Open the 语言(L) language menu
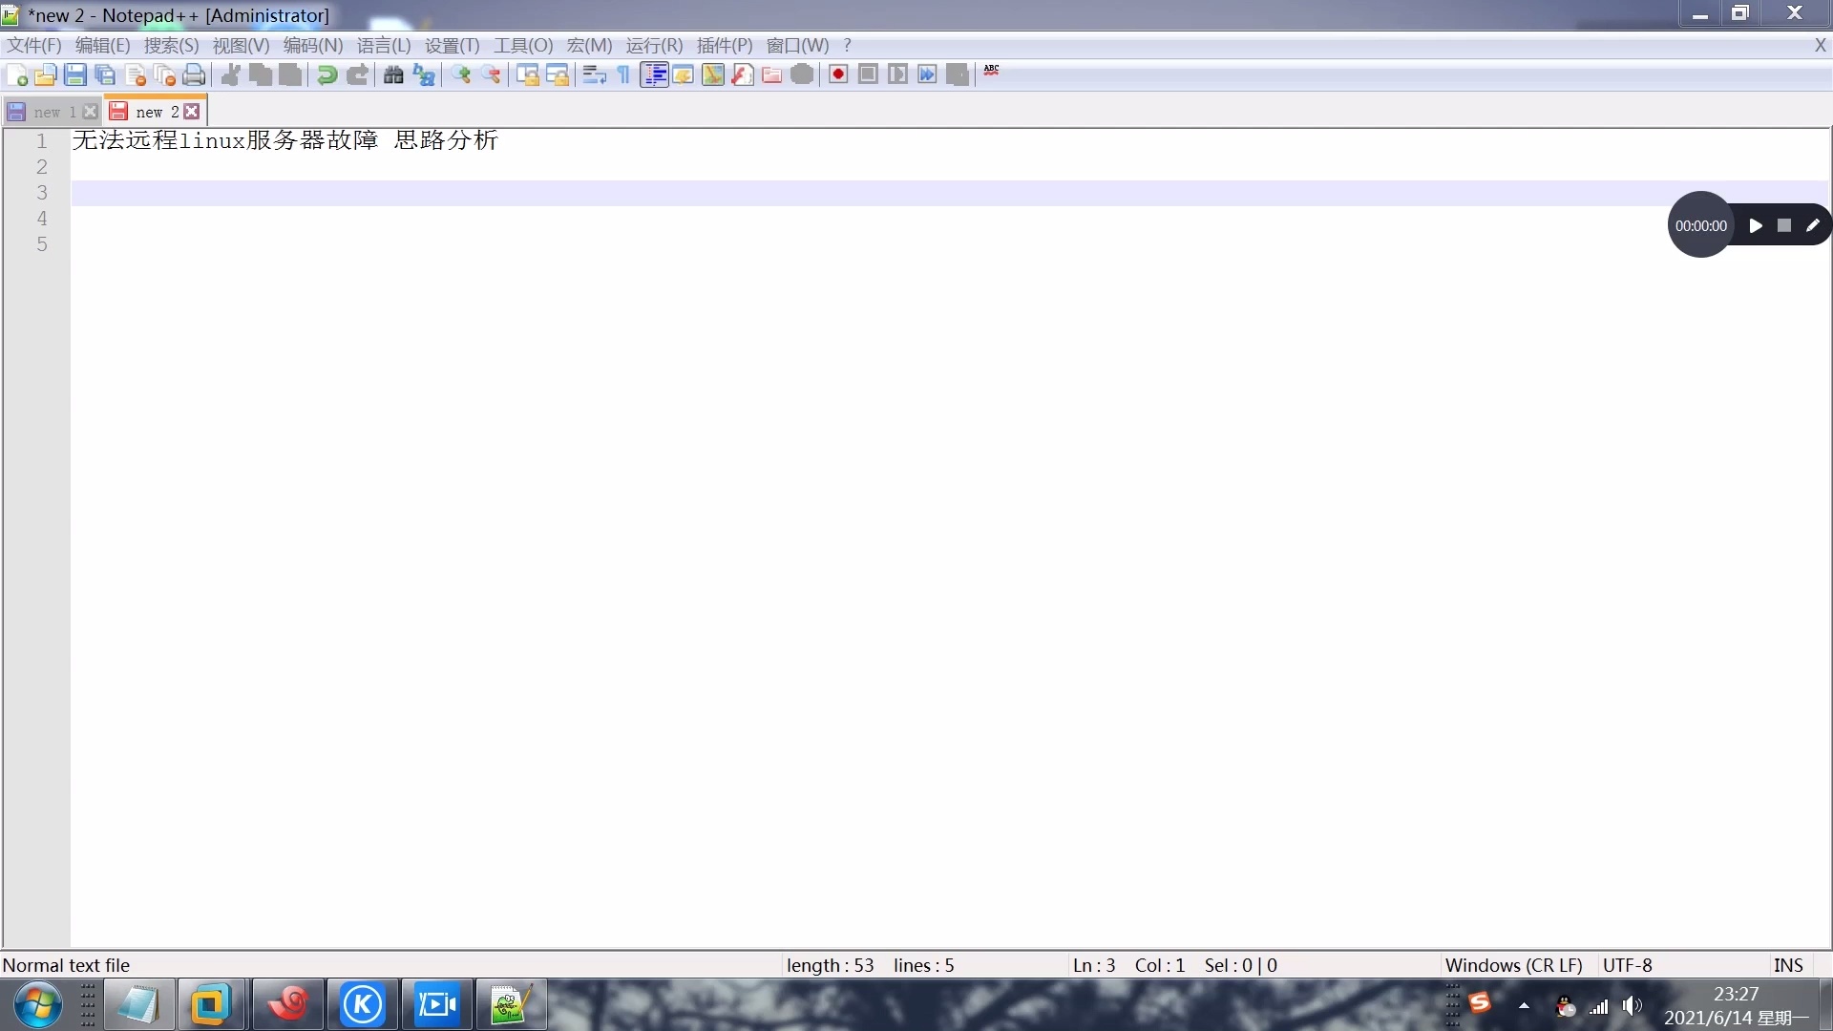1833x1031 pixels. click(383, 45)
